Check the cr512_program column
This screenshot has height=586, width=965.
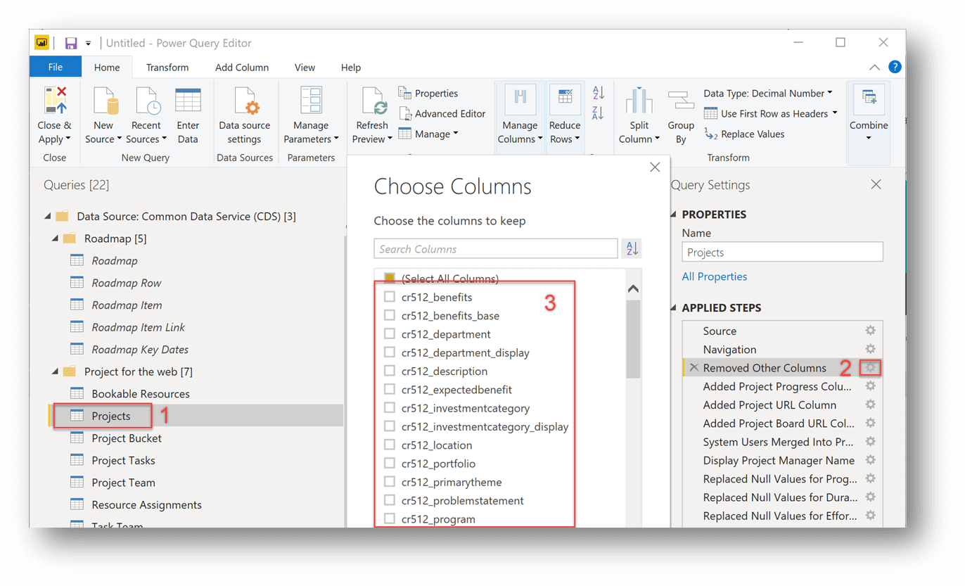[x=390, y=518]
